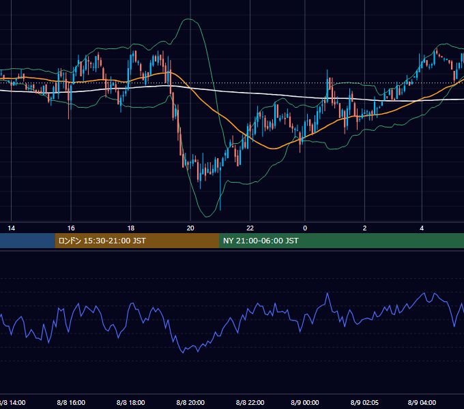Click the 4 hour label on time axis
464x409 pixels.
422,228
